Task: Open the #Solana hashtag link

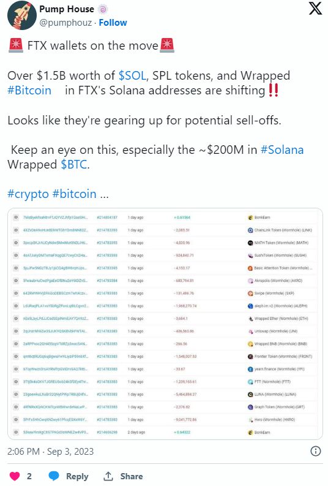Action: point(282,150)
